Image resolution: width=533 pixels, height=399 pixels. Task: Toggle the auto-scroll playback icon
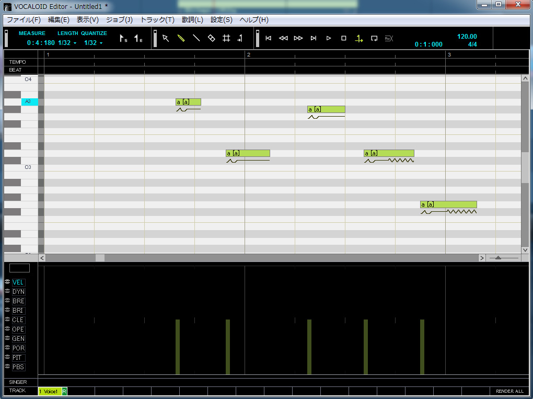(x=358, y=39)
